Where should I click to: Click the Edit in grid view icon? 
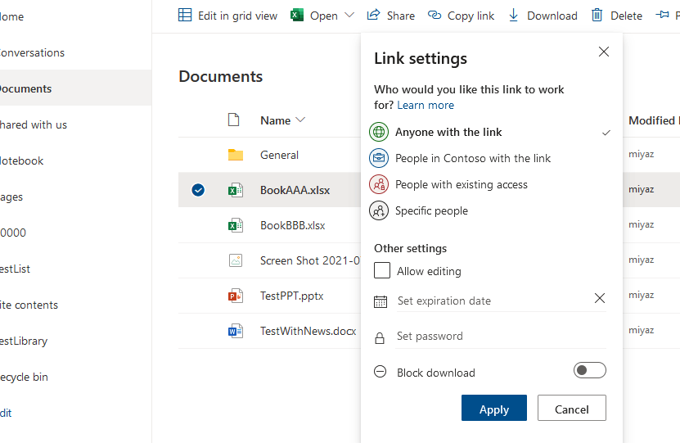[x=185, y=16]
